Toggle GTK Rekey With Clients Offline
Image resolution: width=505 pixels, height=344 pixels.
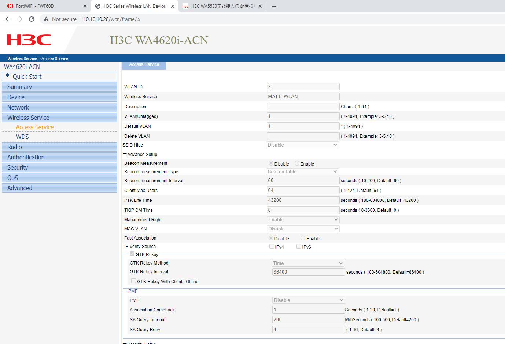[x=134, y=281]
